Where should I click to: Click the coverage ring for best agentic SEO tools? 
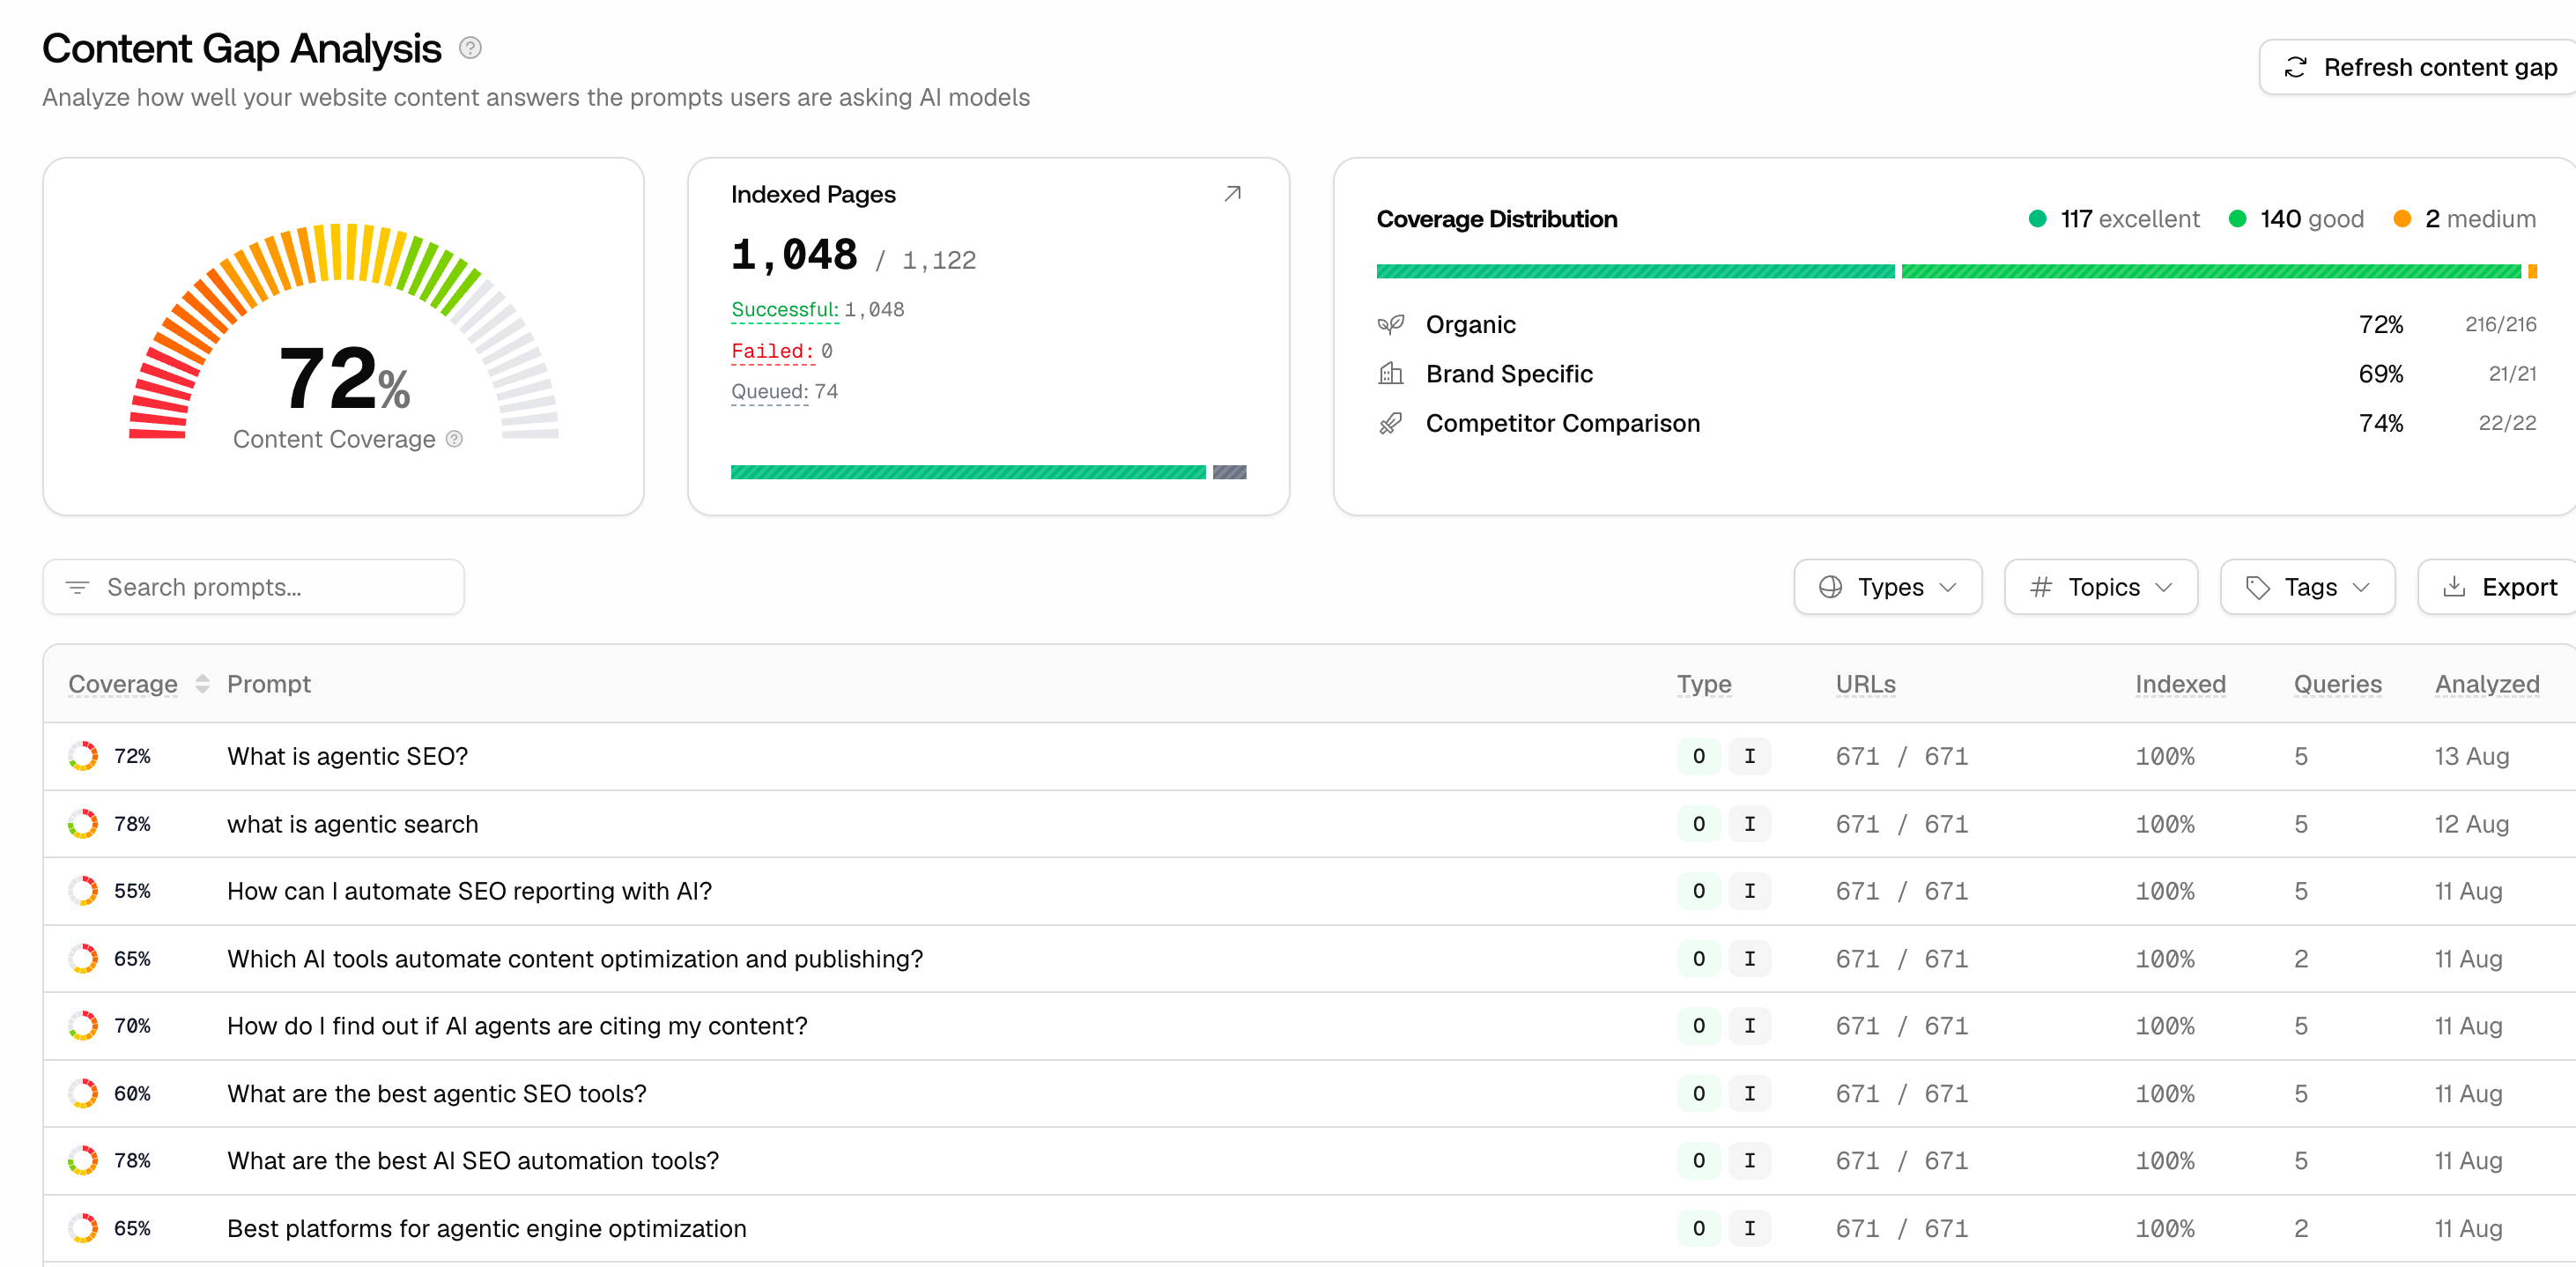[x=83, y=1094]
